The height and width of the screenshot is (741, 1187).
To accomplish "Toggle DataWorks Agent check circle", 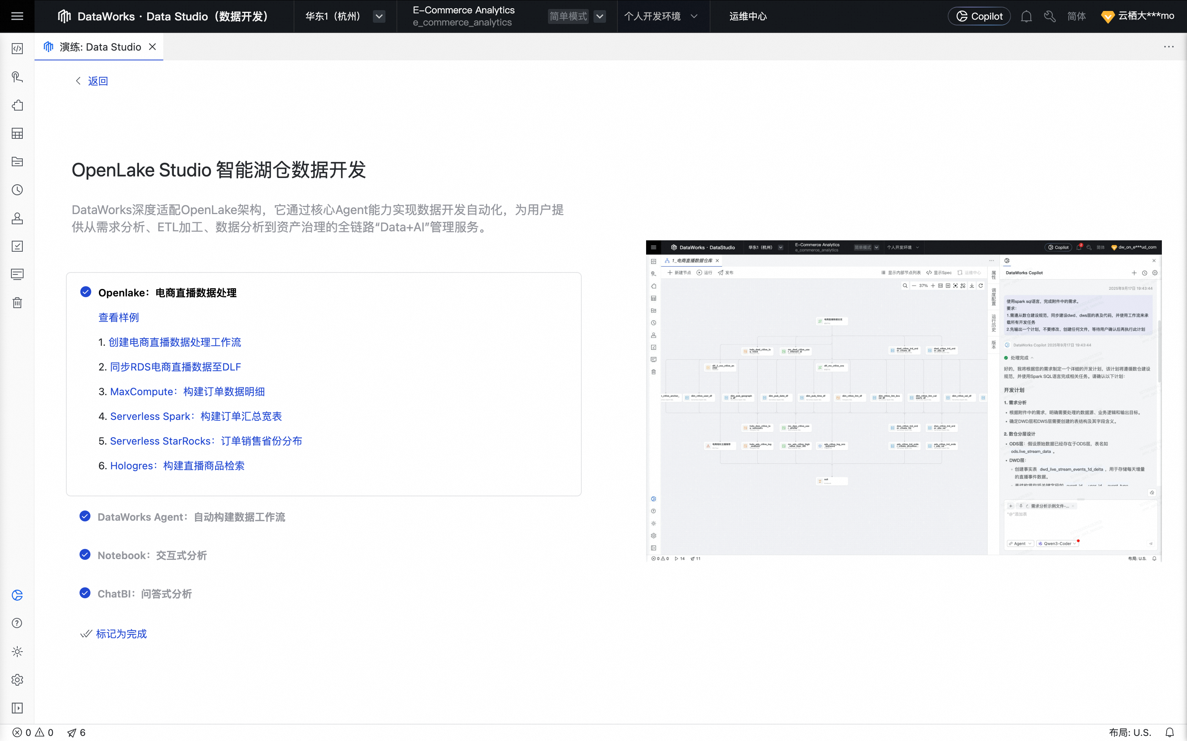I will click(85, 516).
